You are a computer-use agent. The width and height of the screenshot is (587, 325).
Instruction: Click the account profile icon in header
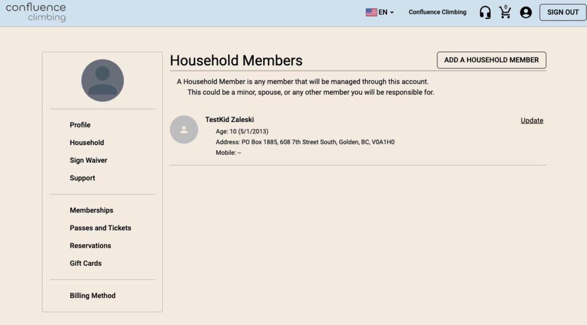tap(526, 13)
